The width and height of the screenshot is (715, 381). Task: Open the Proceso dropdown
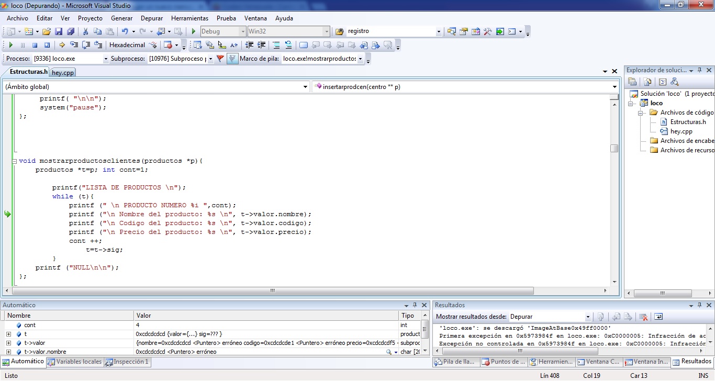tap(106, 59)
